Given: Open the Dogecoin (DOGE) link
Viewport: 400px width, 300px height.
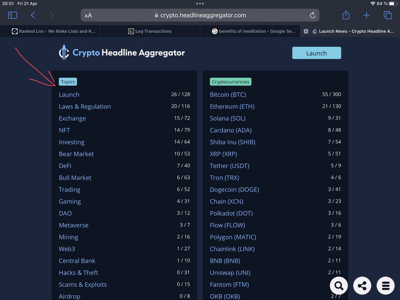Looking at the screenshot, I should (x=234, y=190).
